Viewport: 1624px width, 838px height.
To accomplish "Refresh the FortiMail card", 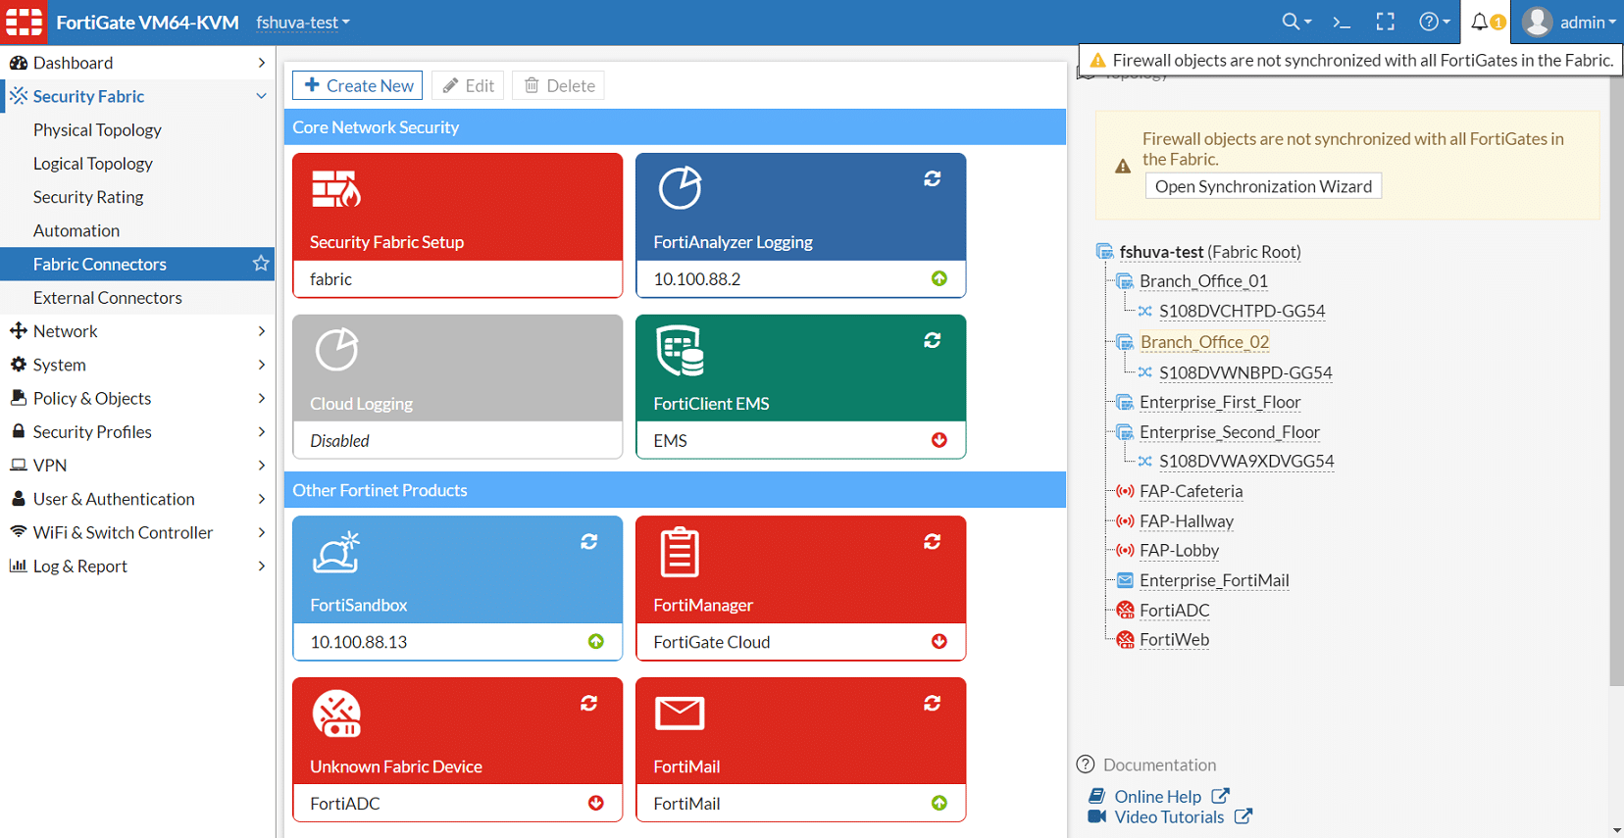I will pyautogui.click(x=933, y=703).
